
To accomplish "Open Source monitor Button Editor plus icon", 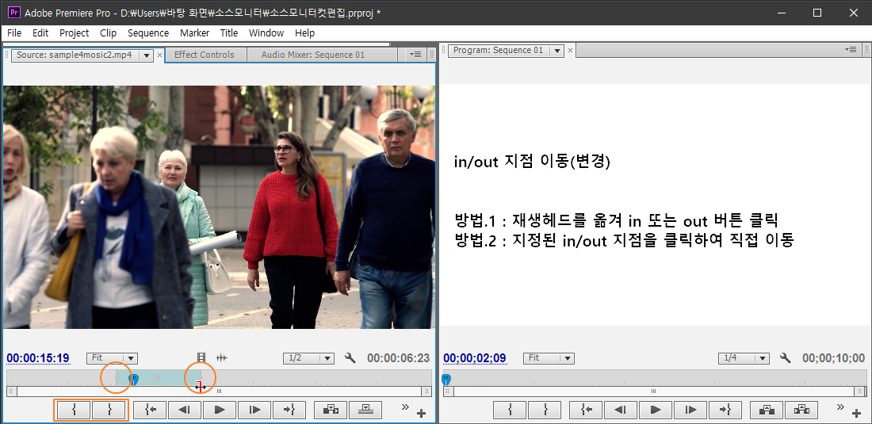I will (x=421, y=413).
